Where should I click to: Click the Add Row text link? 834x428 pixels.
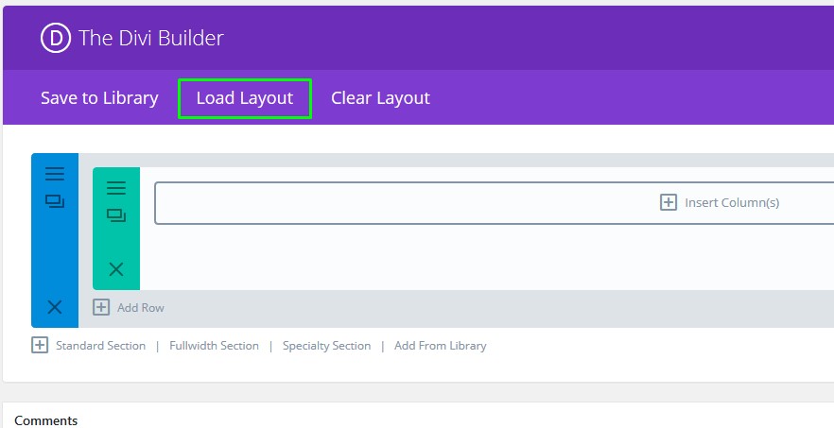141,308
